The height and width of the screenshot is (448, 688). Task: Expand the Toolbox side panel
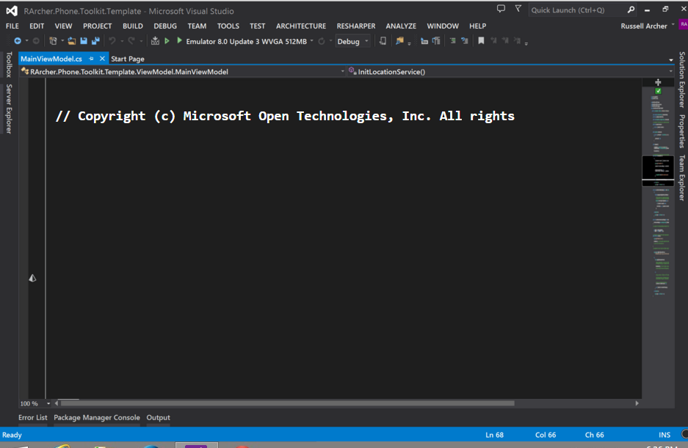9,65
